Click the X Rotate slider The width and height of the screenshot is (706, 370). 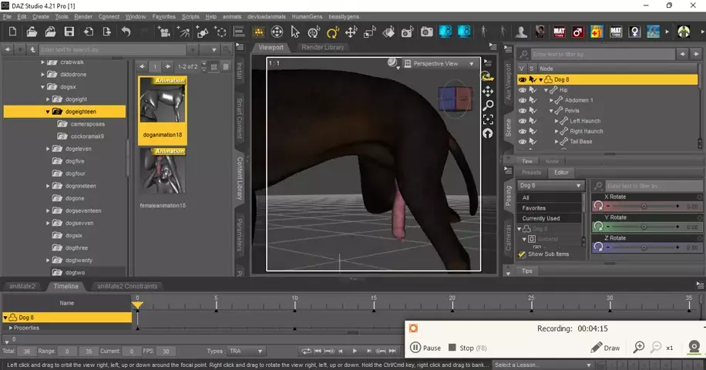click(643, 207)
